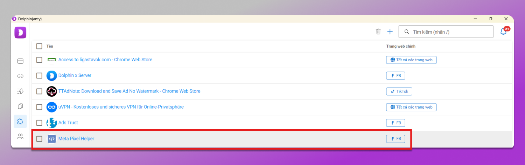The image size is (525, 165).
Task: Open the proxies link sidebar icon
Action: click(20, 76)
